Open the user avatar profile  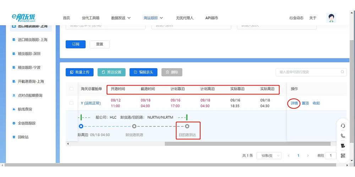pyautogui.click(x=331, y=18)
